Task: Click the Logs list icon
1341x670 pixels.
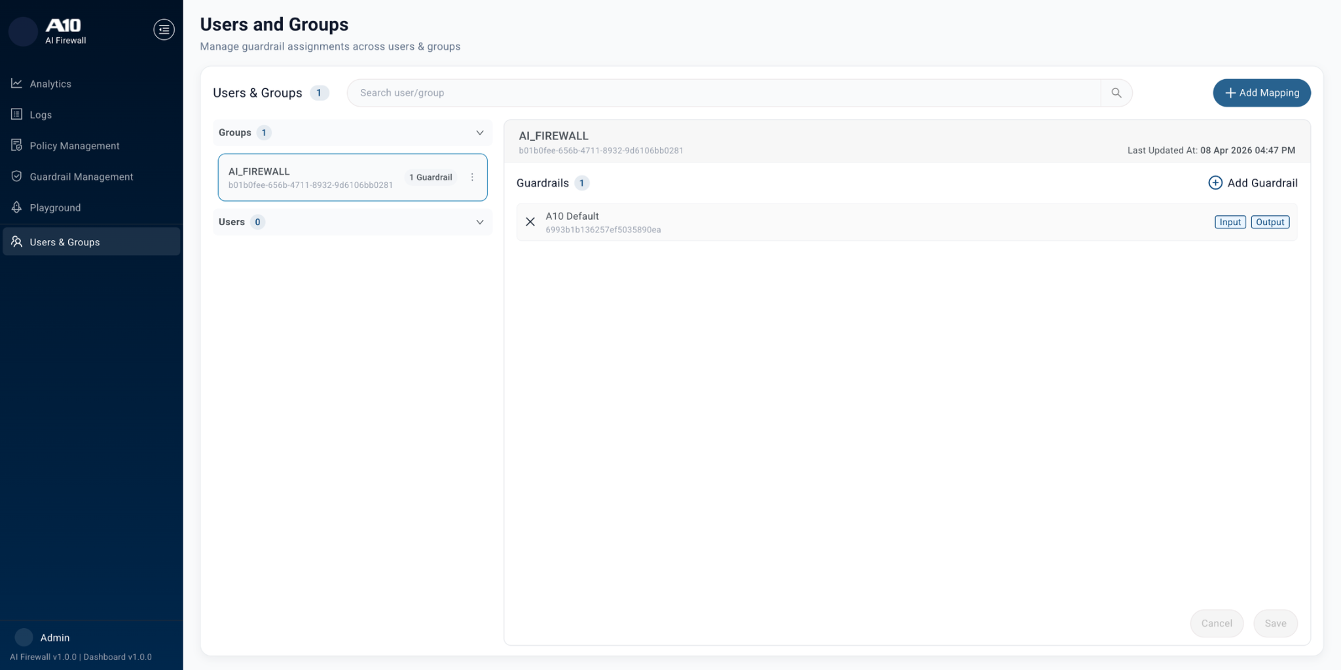Action: tap(16, 115)
